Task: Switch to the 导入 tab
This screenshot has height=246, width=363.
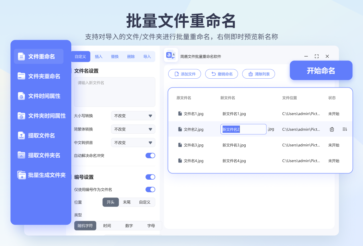Action: coord(147,56)
